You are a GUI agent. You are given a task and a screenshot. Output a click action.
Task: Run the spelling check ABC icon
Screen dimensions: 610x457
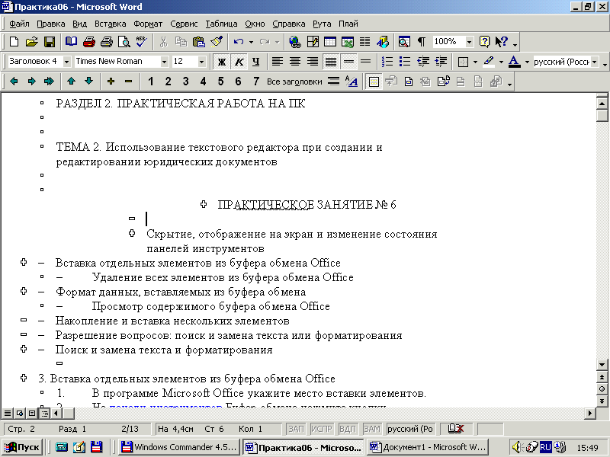coord(142,42)
